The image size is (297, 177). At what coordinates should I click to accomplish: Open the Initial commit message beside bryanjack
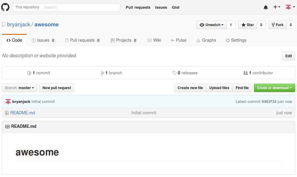43,102
